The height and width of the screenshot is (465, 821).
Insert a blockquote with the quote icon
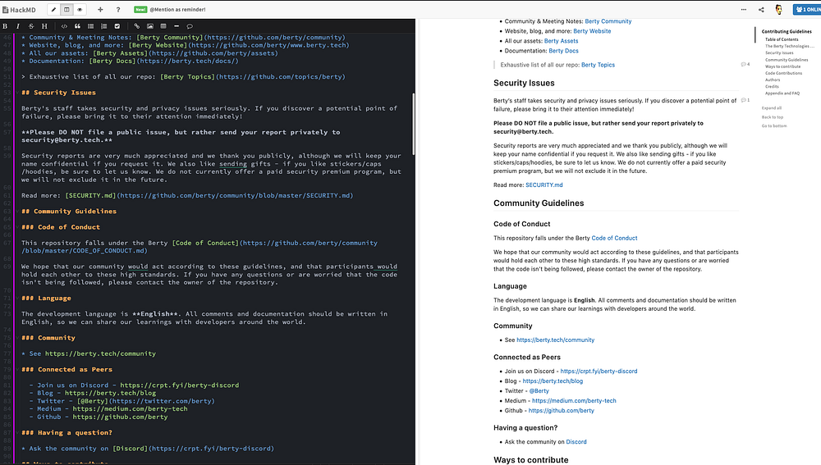[x=77, y=26]
